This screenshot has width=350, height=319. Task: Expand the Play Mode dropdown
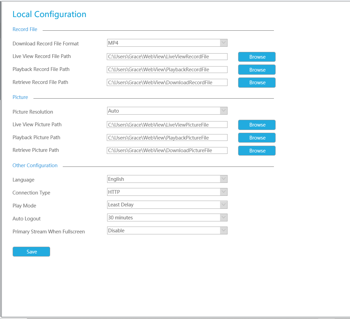[223, 204]
